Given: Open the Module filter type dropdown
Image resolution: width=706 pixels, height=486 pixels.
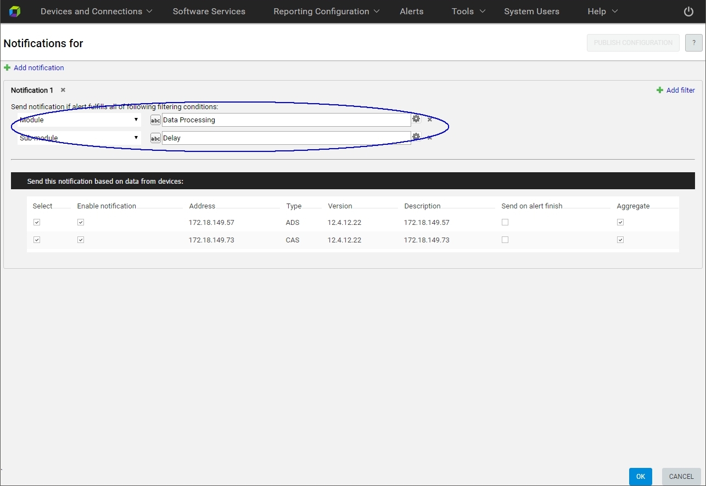Looking at the screenshot, I should pyautogui.click(x=79, y=120).
